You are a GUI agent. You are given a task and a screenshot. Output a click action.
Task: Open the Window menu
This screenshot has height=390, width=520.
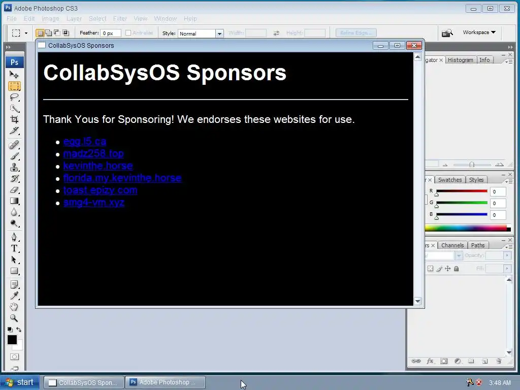pos(165,19)
